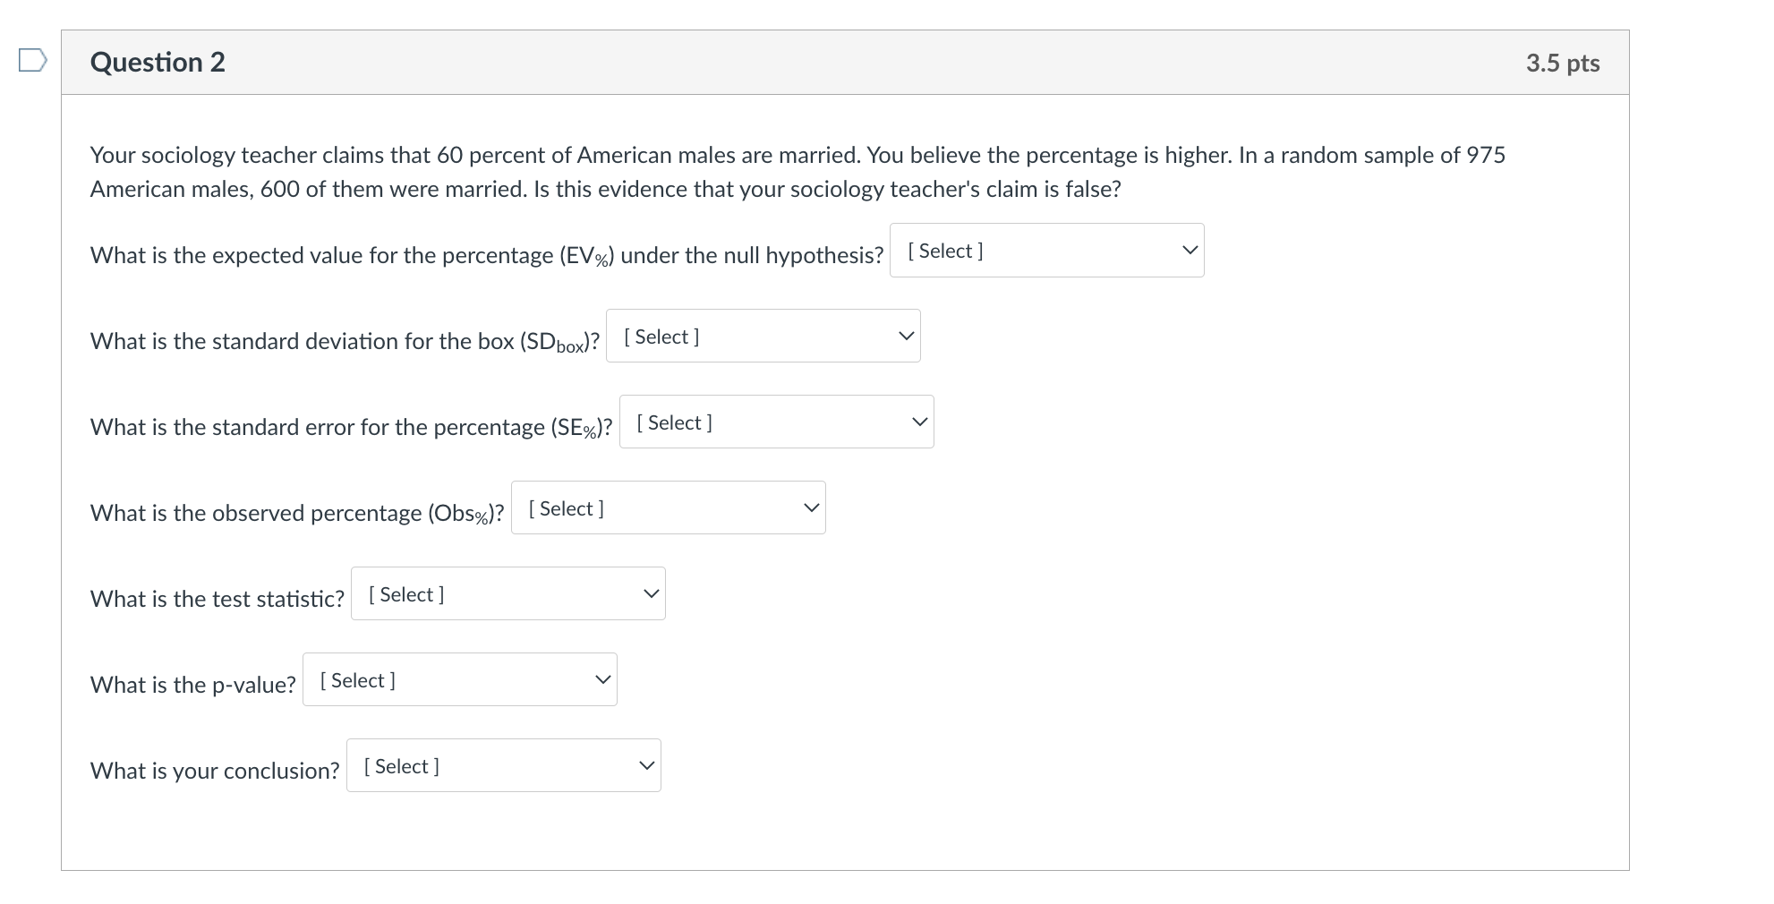1774x904 pixels.
Task: Click the "What is your conclusion?" label
Action: pos(215,772)
